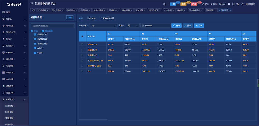This screenshot has height=126, width=259.
Task: Open the help question mark icon
Action: [x=233, y=4]
